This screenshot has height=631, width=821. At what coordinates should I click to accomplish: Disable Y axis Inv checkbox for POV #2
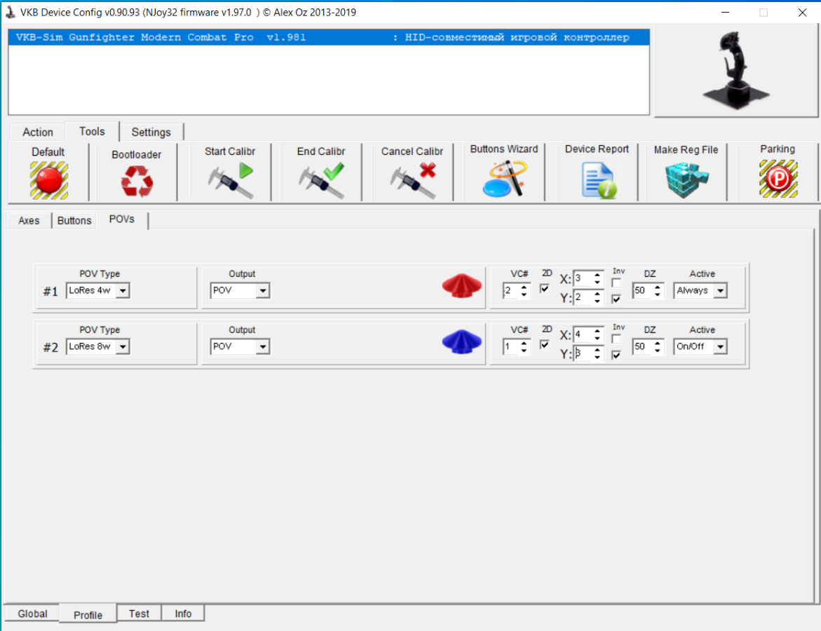pos(616,355)
